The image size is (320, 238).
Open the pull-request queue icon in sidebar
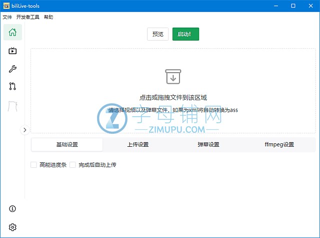click(12, 86)
